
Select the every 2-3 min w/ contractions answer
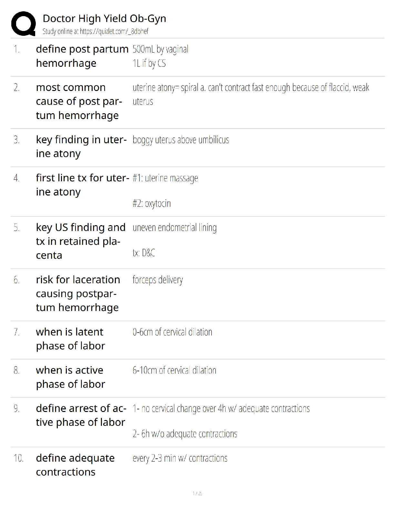pyautogui.click(x=180, y=458)
